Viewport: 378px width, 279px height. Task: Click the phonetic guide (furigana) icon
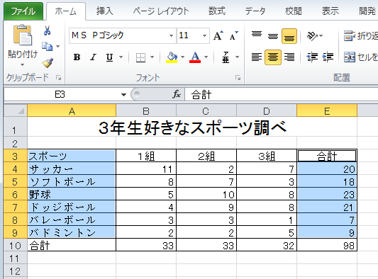click(x=226, y=57)
